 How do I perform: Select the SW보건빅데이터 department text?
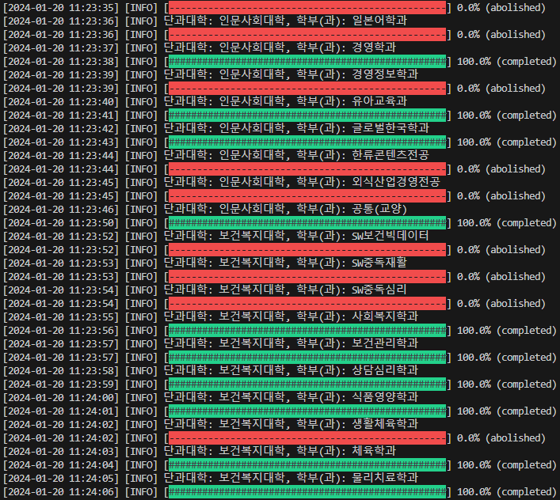click(390, 236)
